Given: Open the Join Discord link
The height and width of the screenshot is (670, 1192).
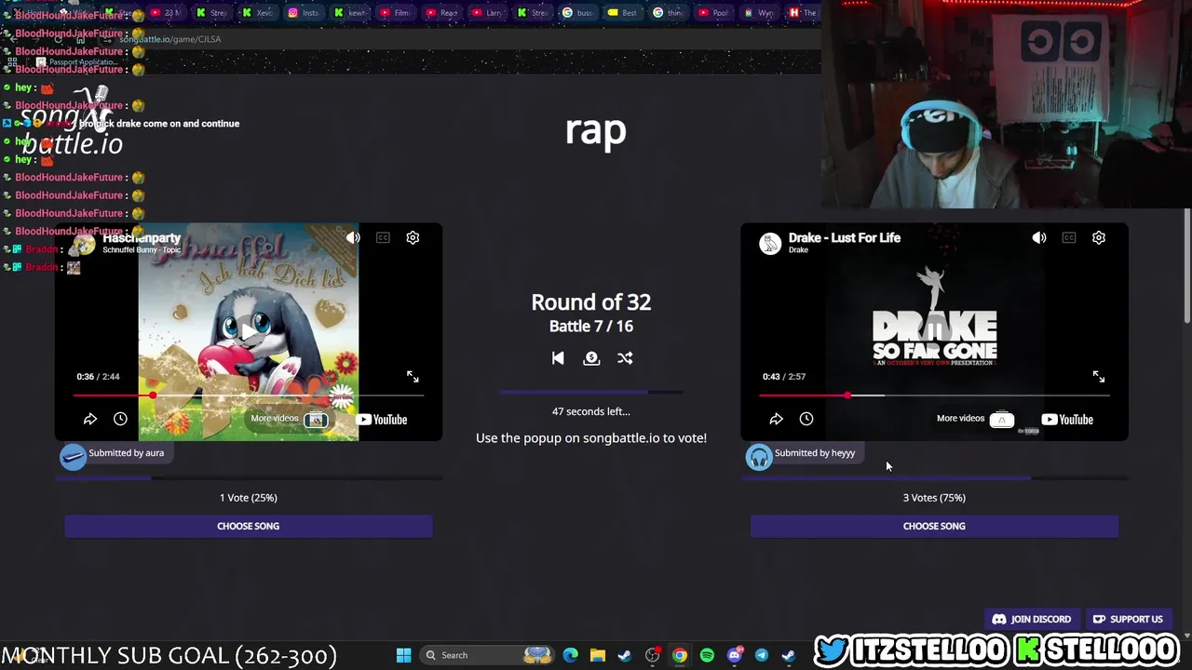Looking at the screenshot, I should click(1032, 619).
